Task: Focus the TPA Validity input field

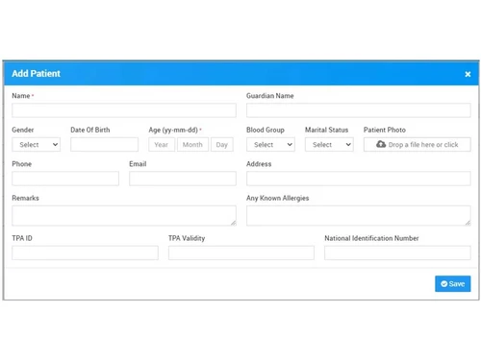Action: tap(241, 252)
